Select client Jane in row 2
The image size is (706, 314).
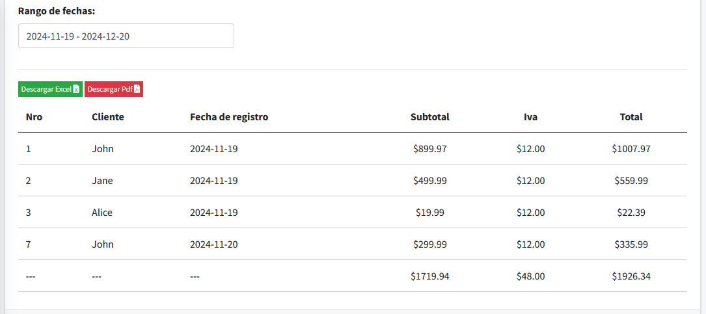(x=102, y=180)
